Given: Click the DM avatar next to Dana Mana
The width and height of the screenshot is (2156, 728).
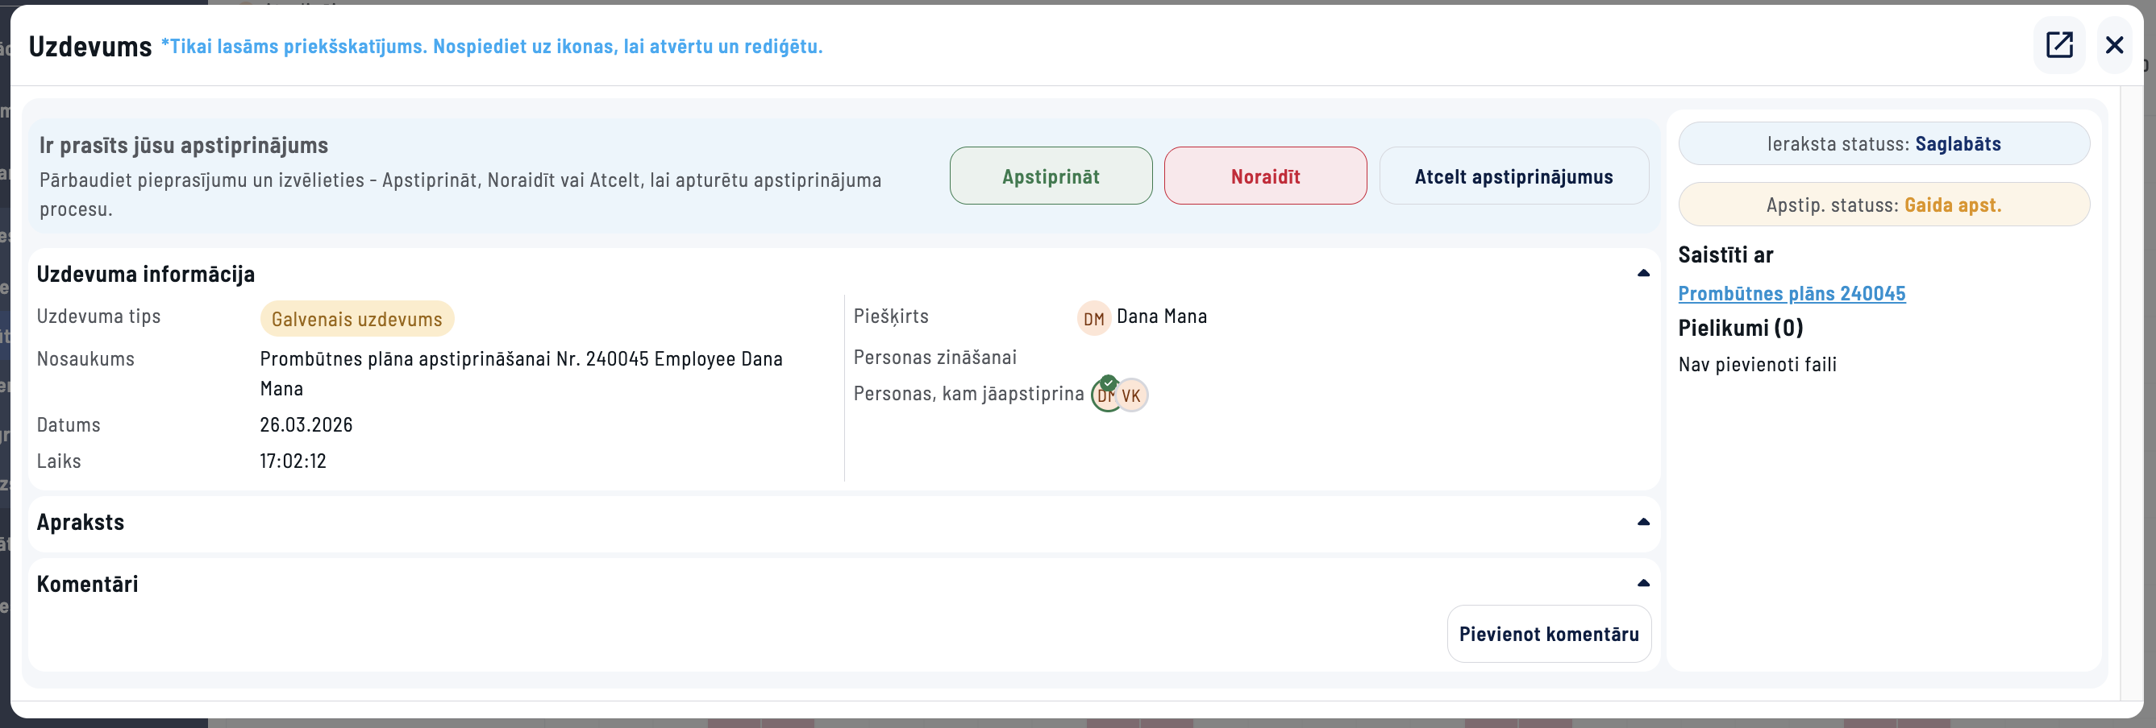Looking at the screenshot, I should pos(1093,318).
